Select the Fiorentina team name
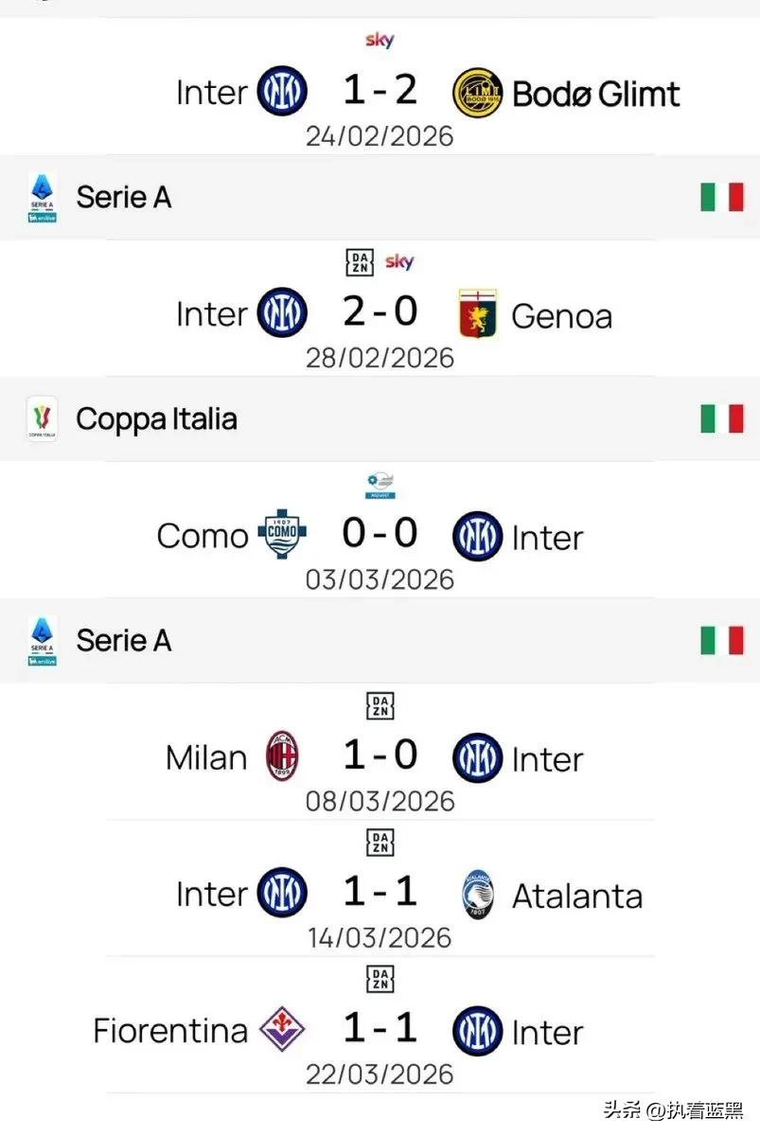This screenshot has width=760, height=1136. click(170, 1031)
